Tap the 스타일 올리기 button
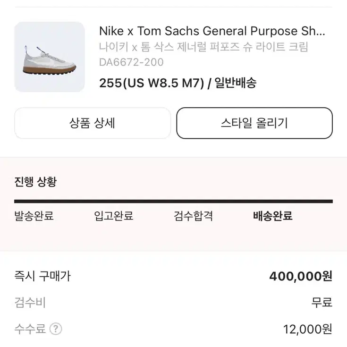Image resolution: width=347 pixels, height=347 pixels. click(254, 123)
